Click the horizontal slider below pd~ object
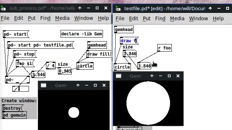 point(21,89)
